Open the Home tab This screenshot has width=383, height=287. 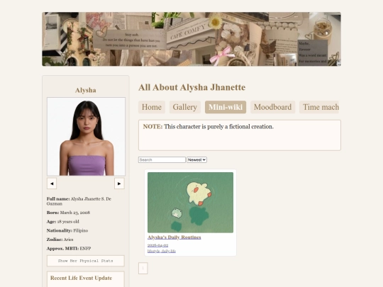coord(152,107)
